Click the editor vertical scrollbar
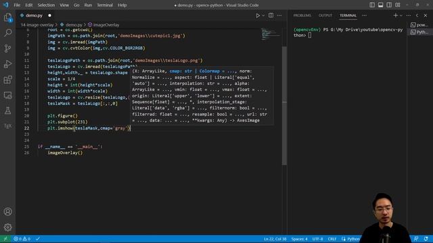The height and width of the screenshot is (243, 433). coord(284,106)
